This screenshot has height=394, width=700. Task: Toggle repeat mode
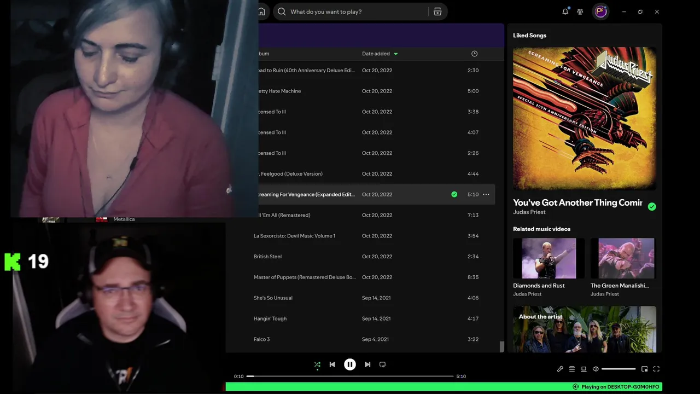tap(382, 364)
